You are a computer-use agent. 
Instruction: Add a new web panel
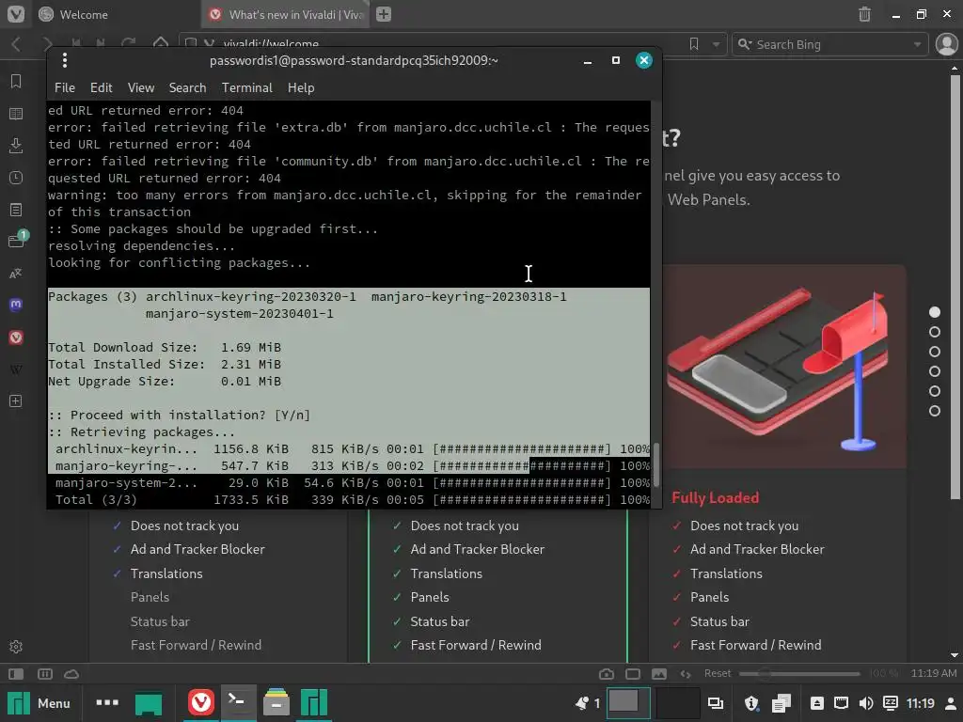click(x=16, y=400)
